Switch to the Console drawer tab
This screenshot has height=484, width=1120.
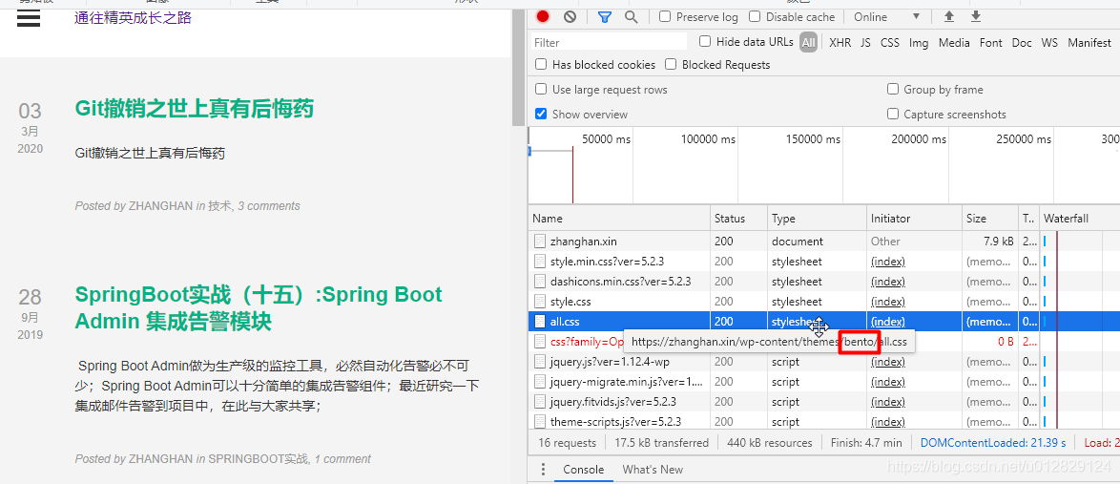[x=583, y=469]
